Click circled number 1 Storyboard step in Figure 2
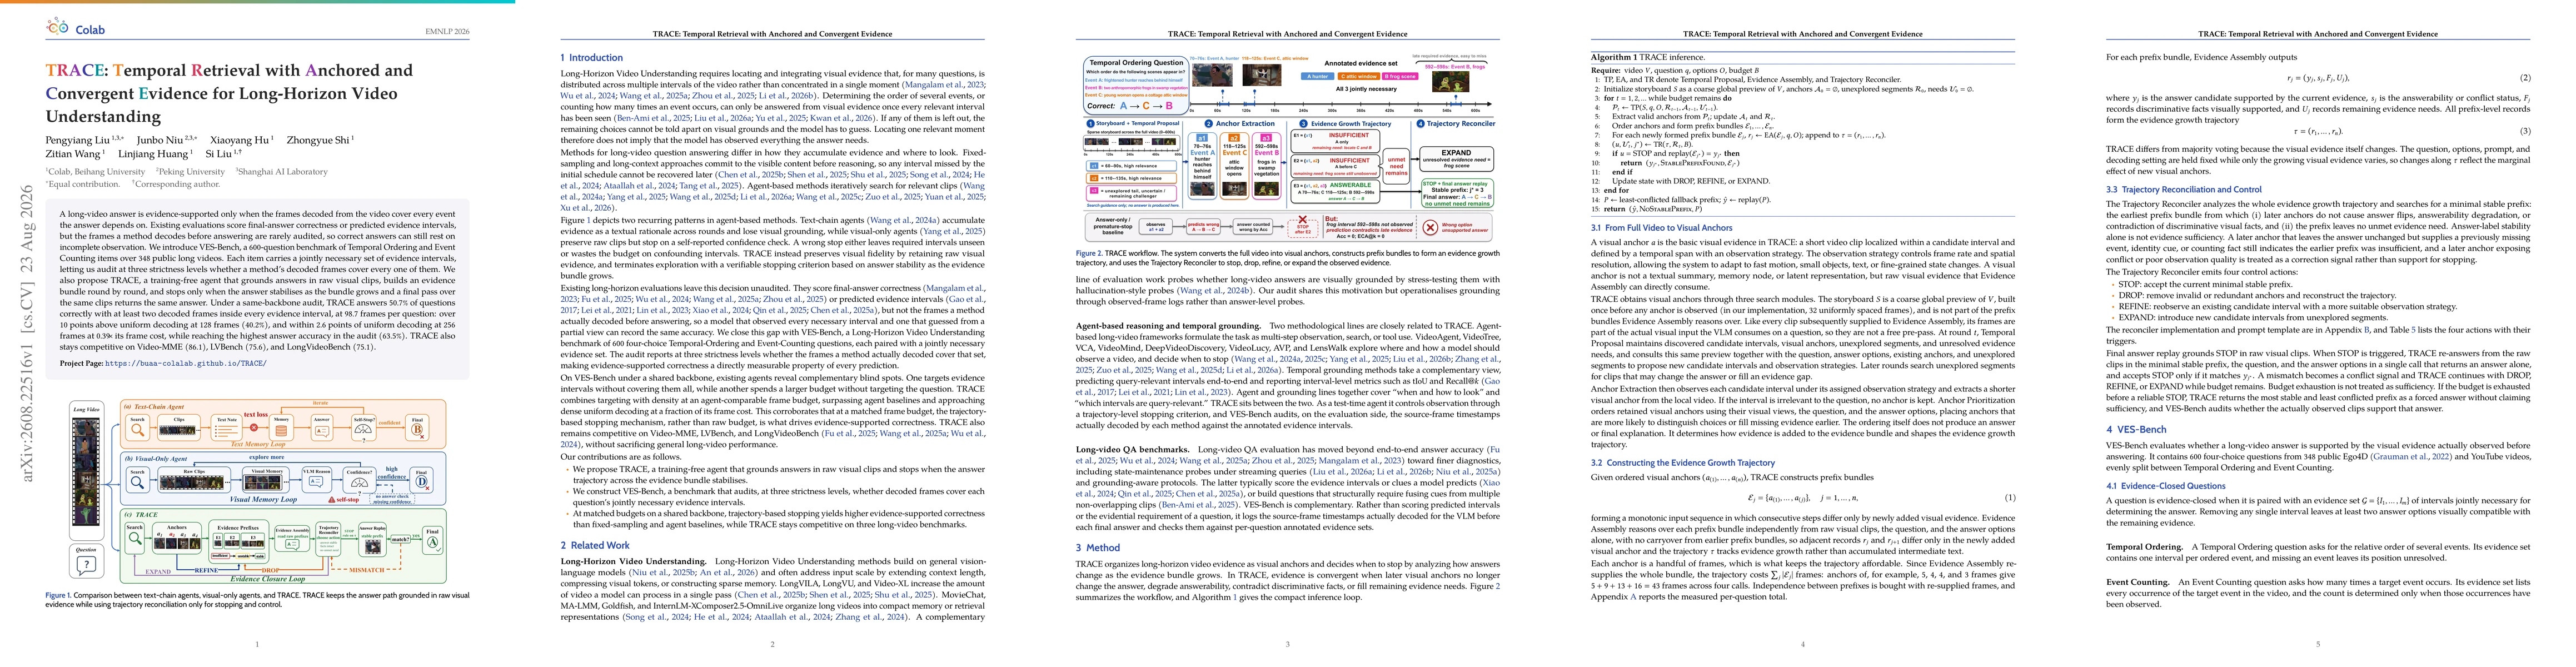The height and width of the screenshot is (667, 2576). tap(1090, 124)
